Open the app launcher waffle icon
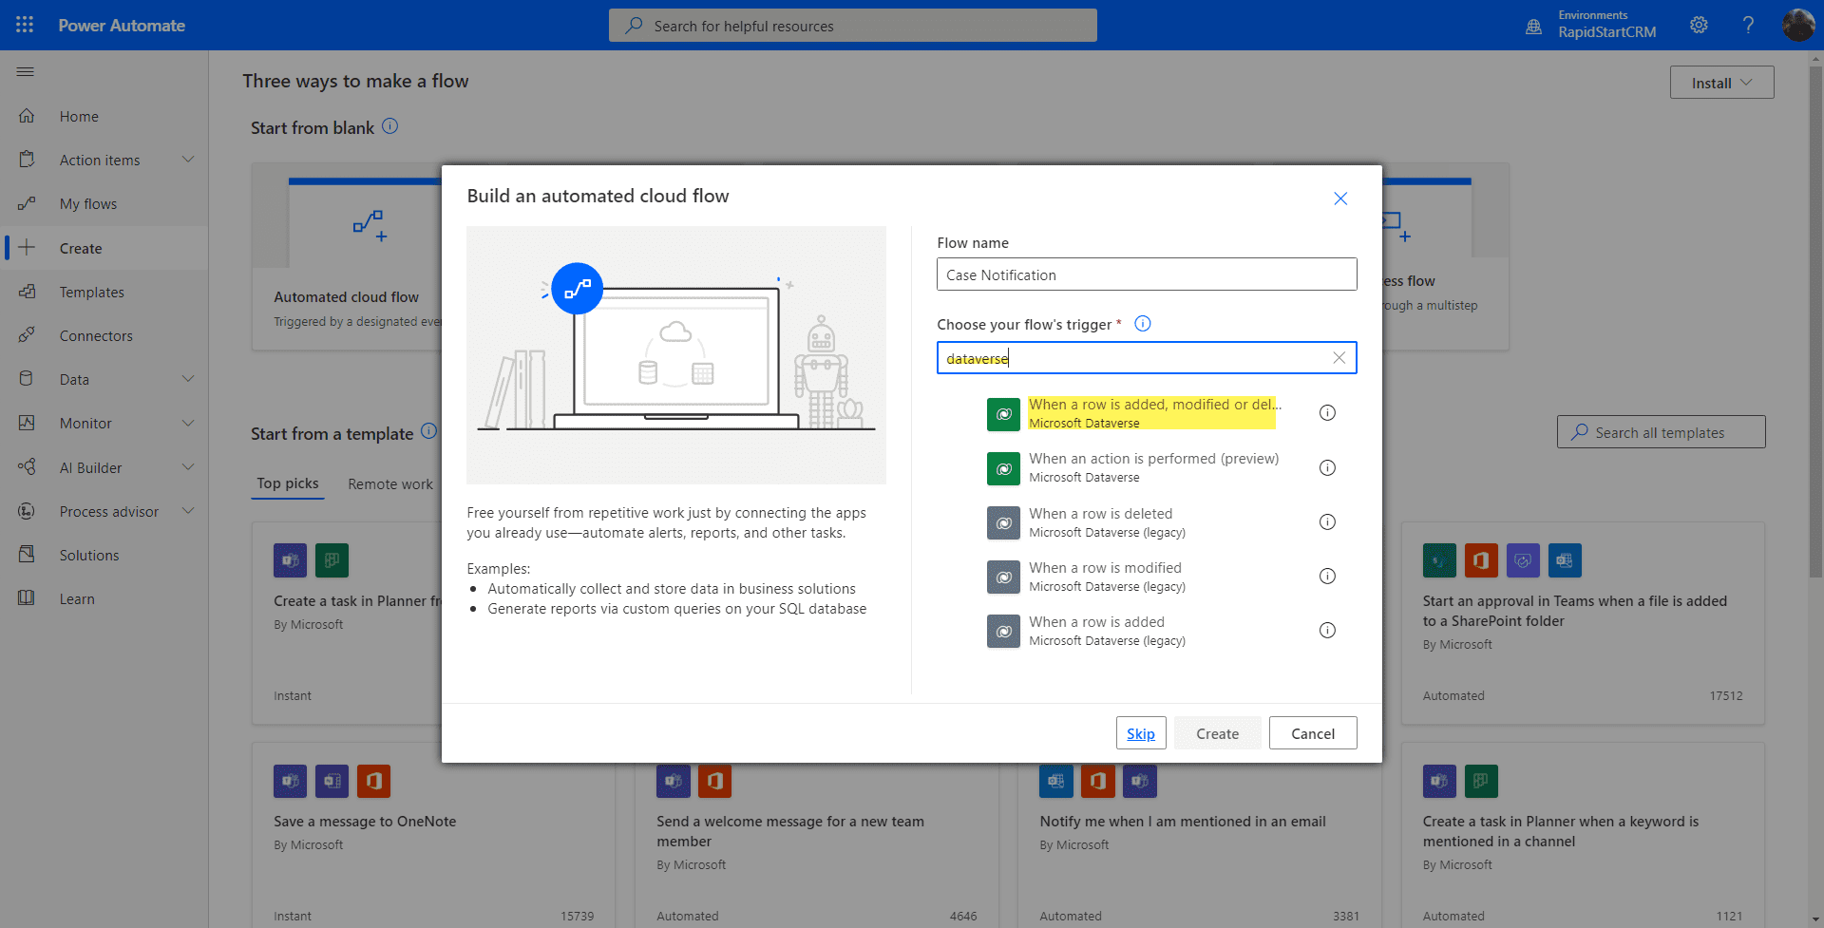Image resolution: width=1824 pixels, height=928 pixels. [x=25, y=25]
